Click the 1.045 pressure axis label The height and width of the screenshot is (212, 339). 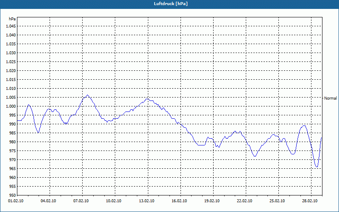pyautogui.click(x=11, y=26)
